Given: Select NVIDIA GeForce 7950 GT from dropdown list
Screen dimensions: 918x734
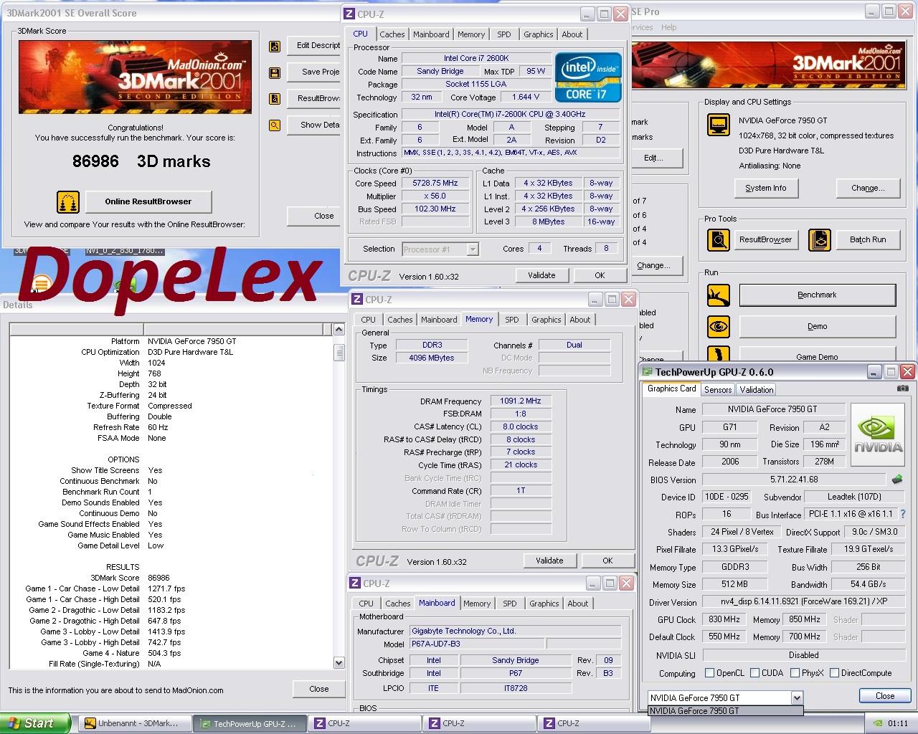Looking at the screenshot, I should (x=725, y=711).
